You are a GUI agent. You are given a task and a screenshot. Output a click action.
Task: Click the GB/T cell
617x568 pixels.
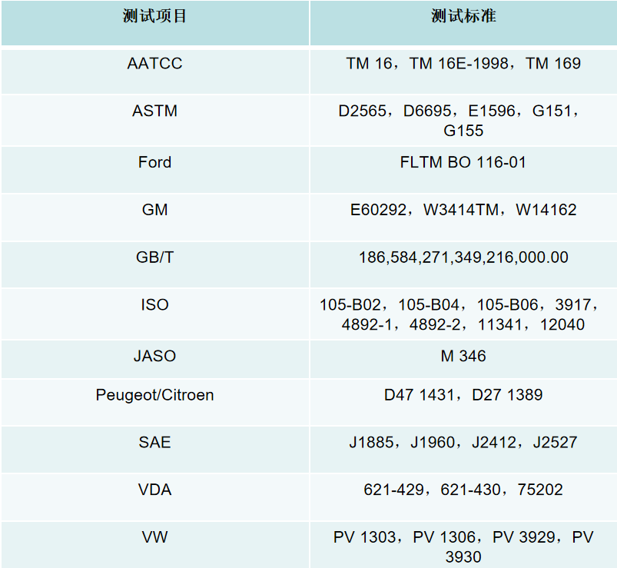pyautogui.click(x=154, y=257)
